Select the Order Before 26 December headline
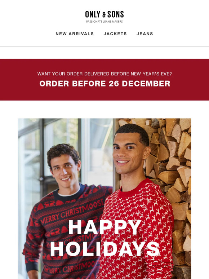 click(105, 84)
